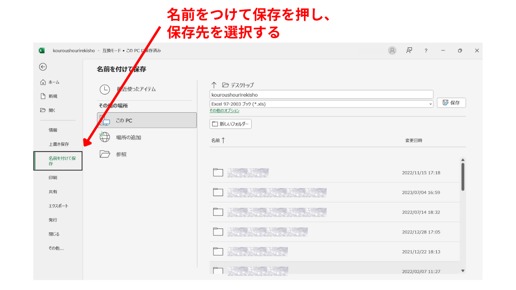Open the feedback person icon in title bar

tap(409, 50)
